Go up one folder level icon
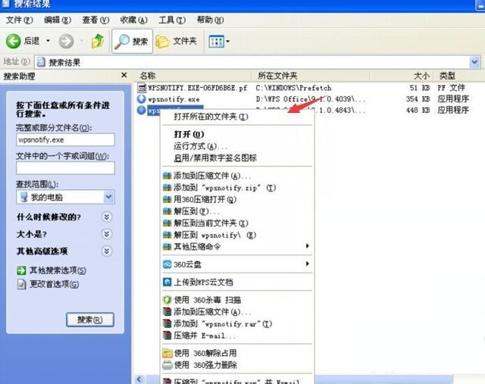Screen dimensions: 485x384 98,41
